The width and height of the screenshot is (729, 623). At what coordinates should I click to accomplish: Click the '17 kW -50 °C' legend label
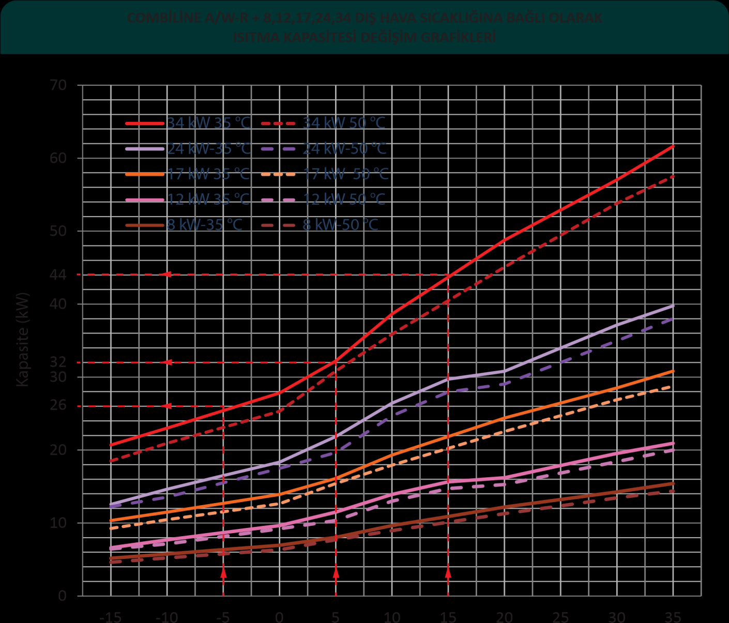click(x=346, y=174)
